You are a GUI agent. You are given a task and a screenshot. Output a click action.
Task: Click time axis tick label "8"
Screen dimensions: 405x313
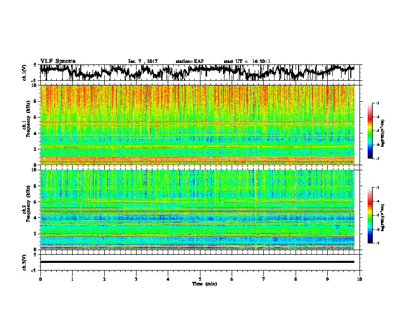click(296, 279)
